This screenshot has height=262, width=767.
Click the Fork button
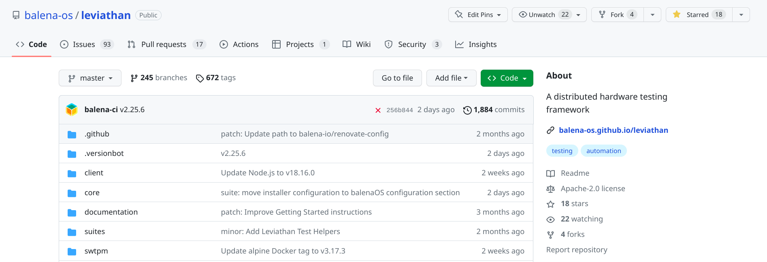click(618, 15)
